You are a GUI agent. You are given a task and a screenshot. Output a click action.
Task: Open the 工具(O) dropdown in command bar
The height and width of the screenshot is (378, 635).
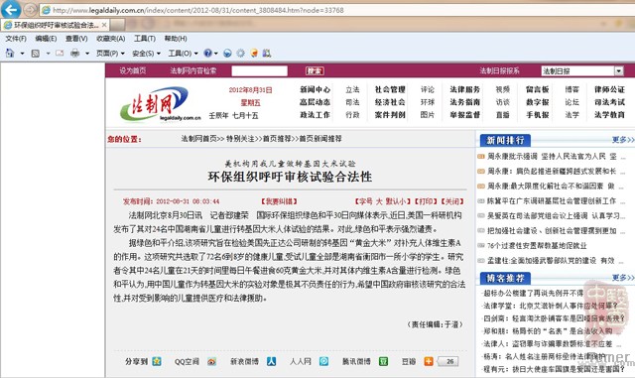coord(183,53)
